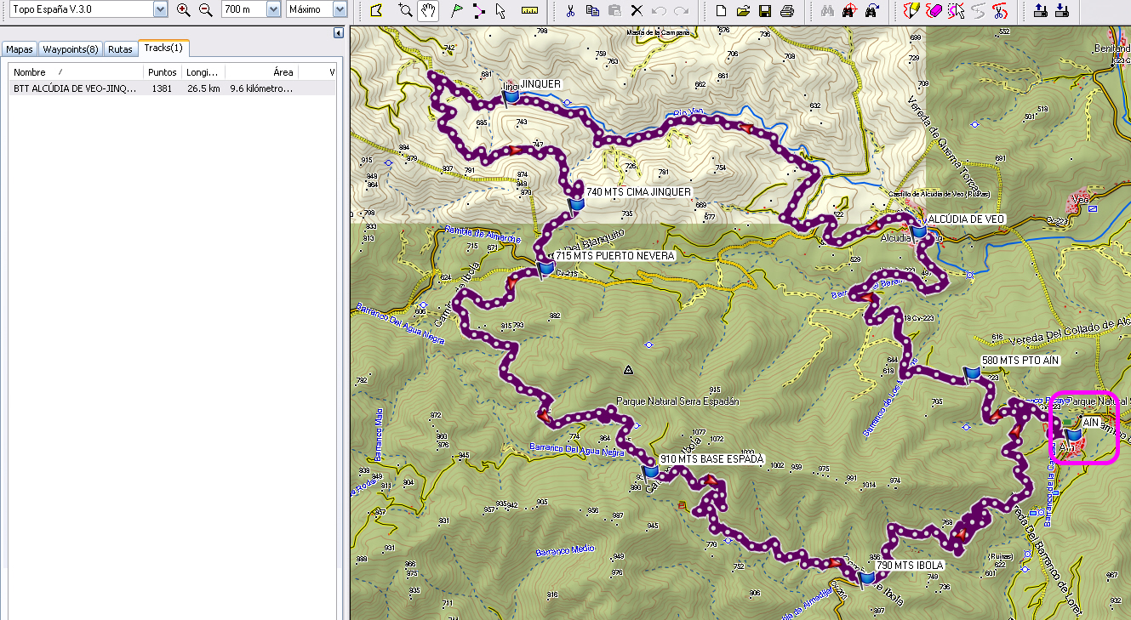Image resolution: width=1131 pixels, height=620 pixels.
Task: Select the track eraser tool
Action: click(x=934, y=10)
